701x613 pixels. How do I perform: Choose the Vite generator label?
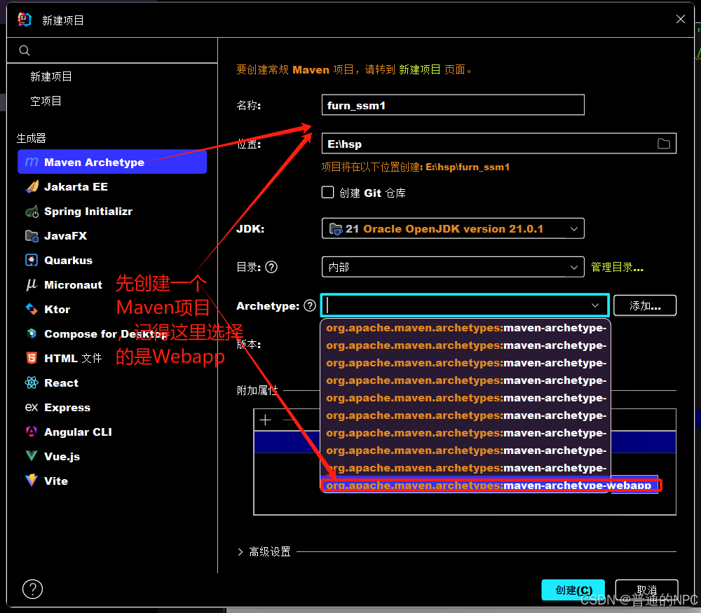tap(56, 481)
